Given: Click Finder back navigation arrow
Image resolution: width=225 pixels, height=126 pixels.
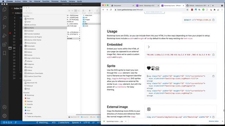Looking at the screenshot, I should (26, 11).
